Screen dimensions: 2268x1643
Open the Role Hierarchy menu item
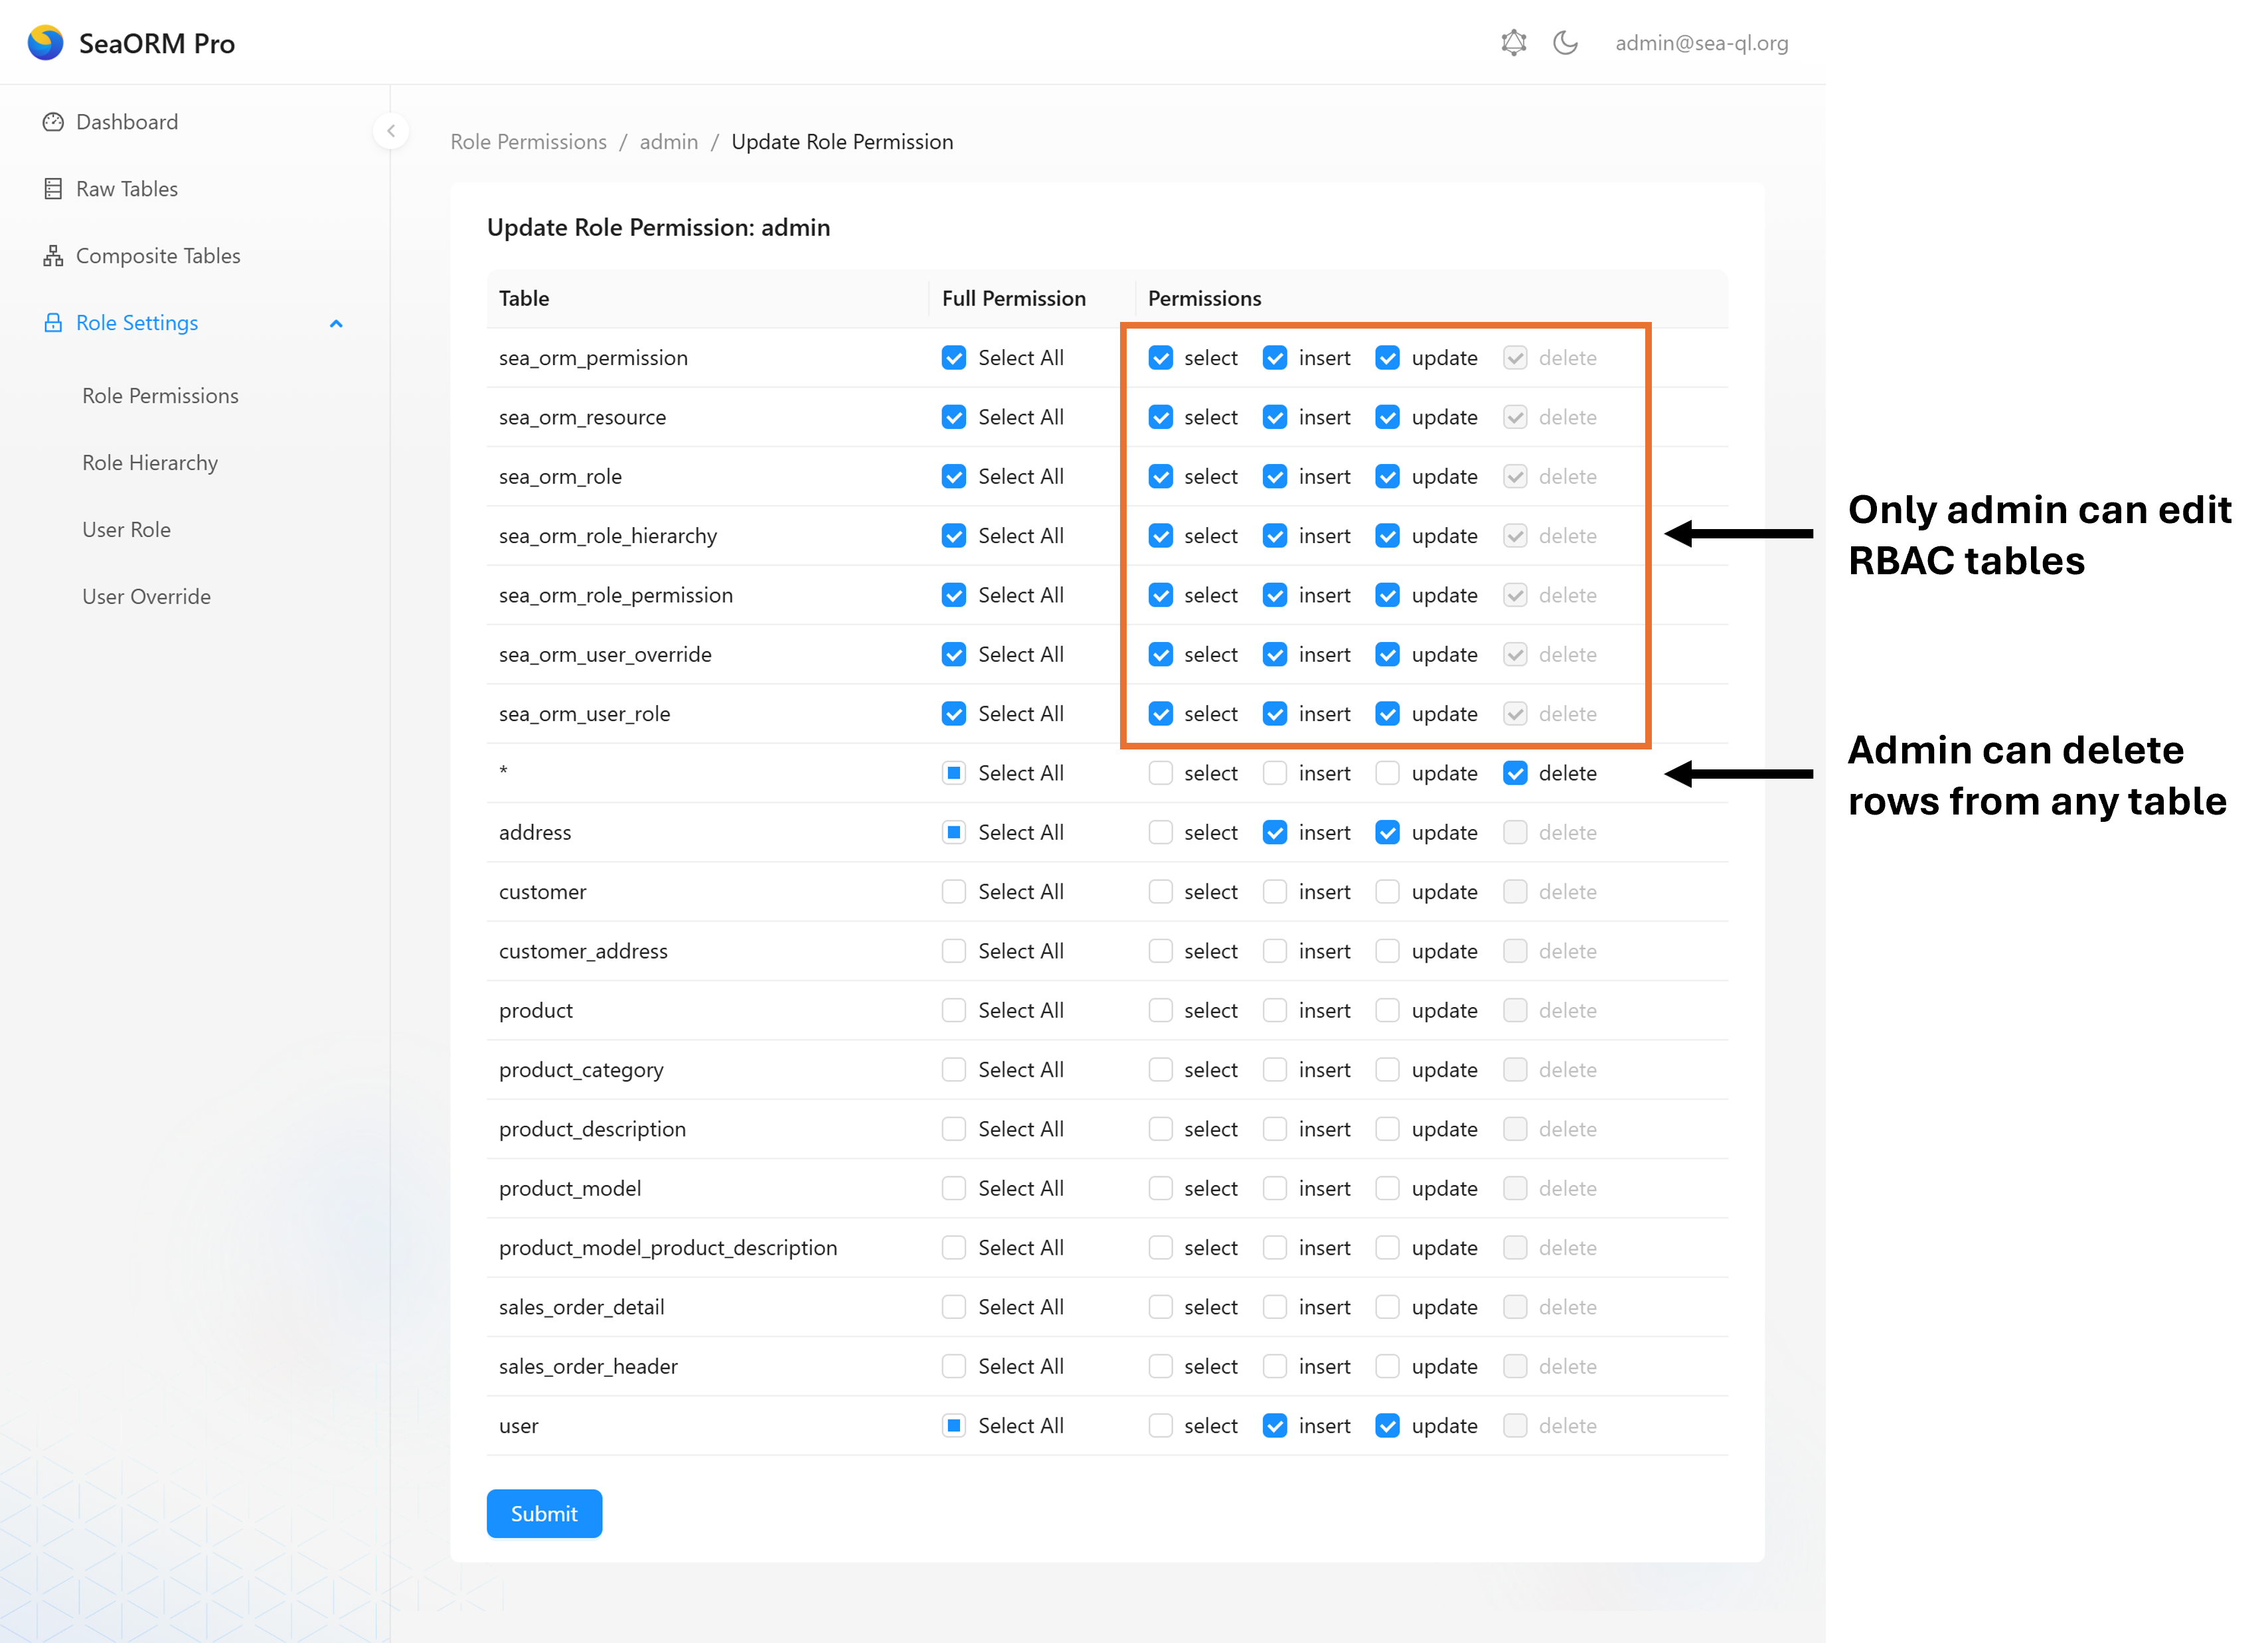click(x=150, y=463)
